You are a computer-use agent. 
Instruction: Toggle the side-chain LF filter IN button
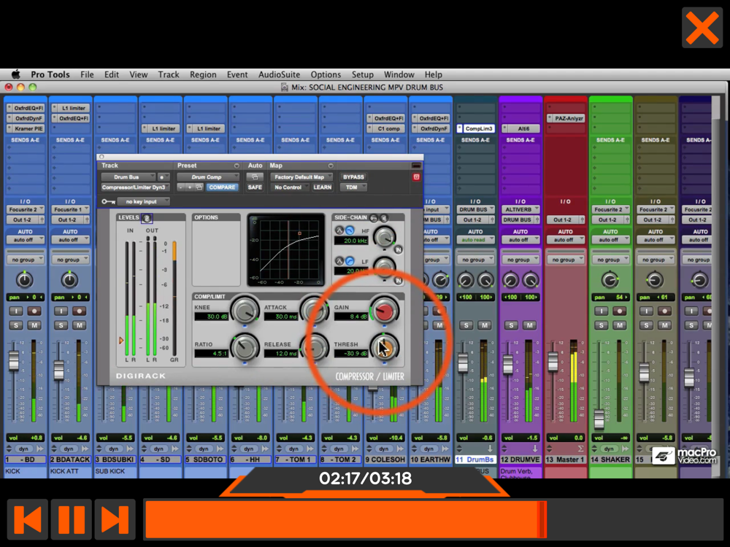click(398, 281)
